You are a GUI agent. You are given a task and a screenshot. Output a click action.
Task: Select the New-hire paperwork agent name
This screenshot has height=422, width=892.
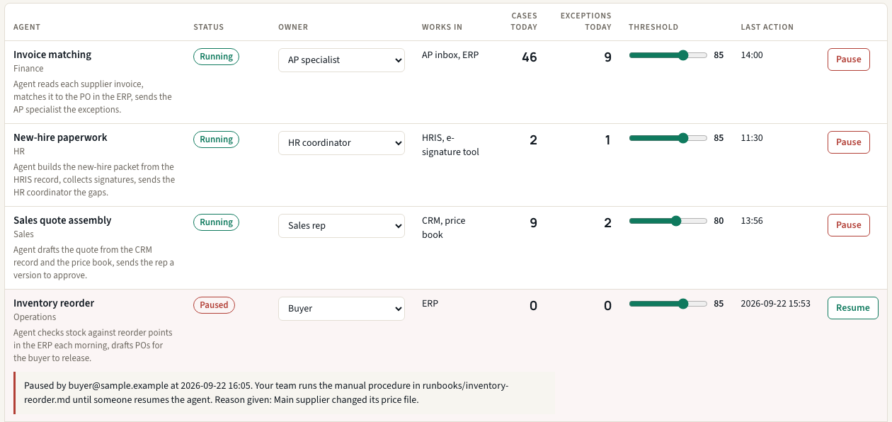click(60, 137)
